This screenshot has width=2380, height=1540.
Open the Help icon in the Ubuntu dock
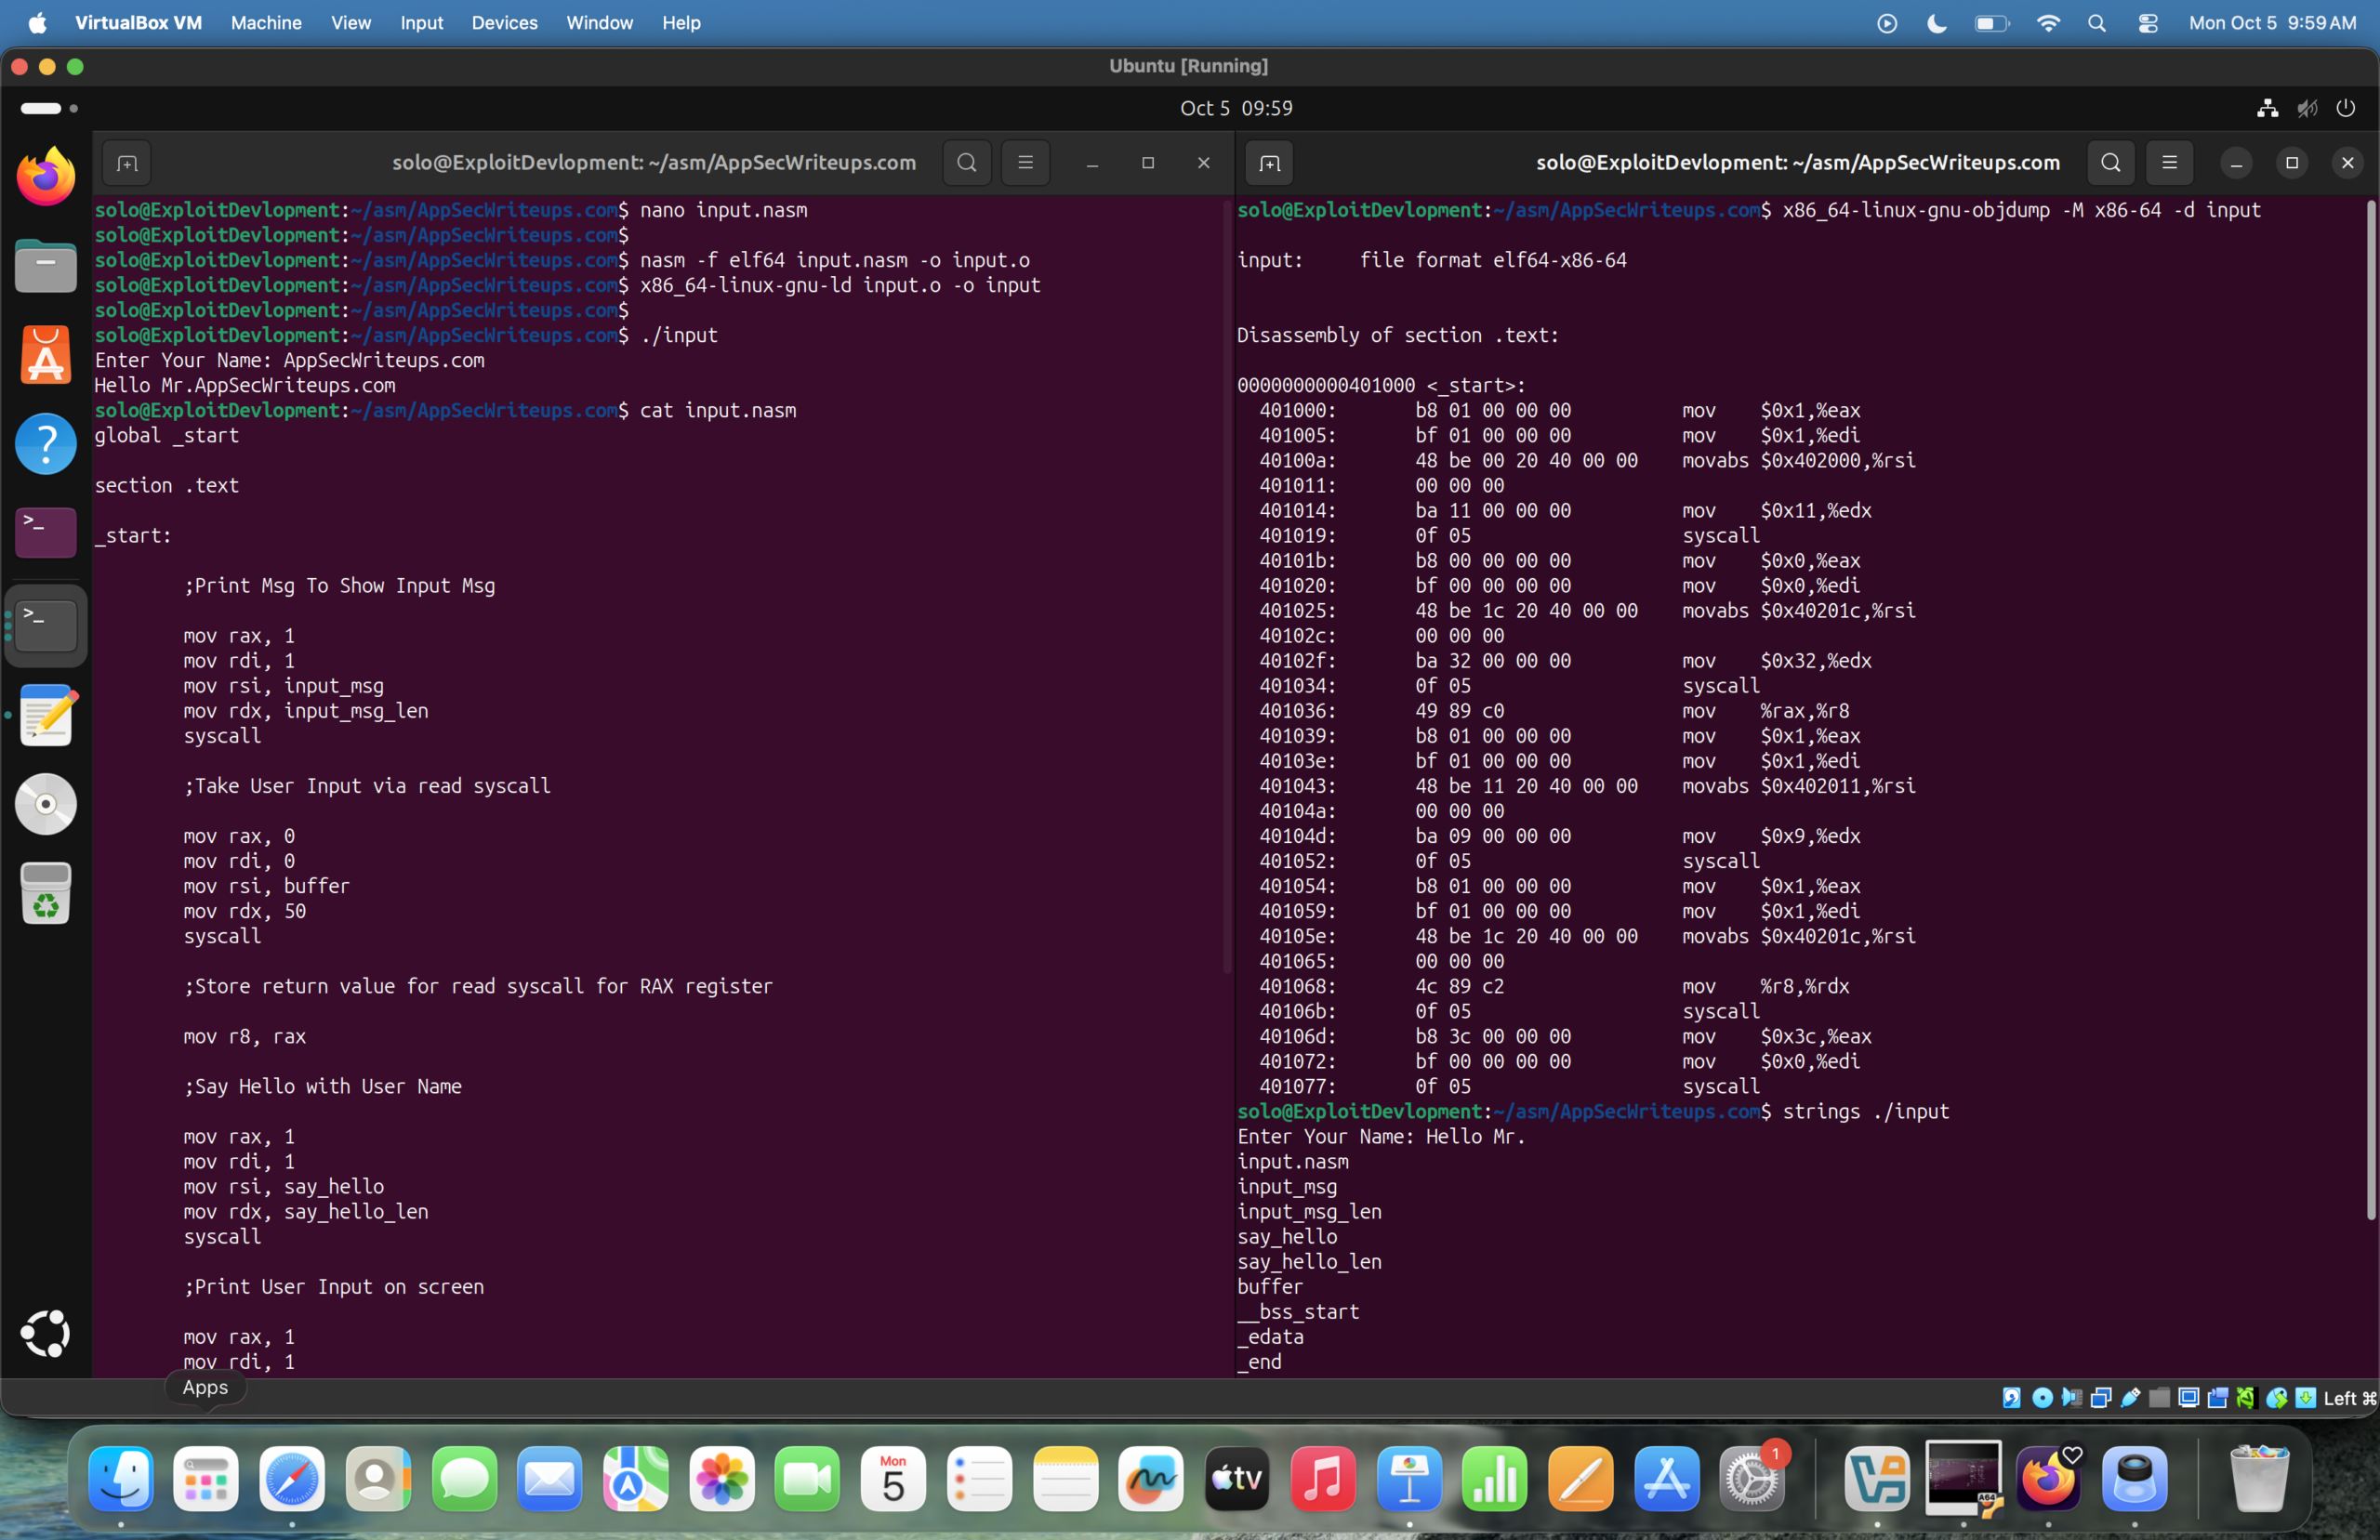(x=46, y=444)
